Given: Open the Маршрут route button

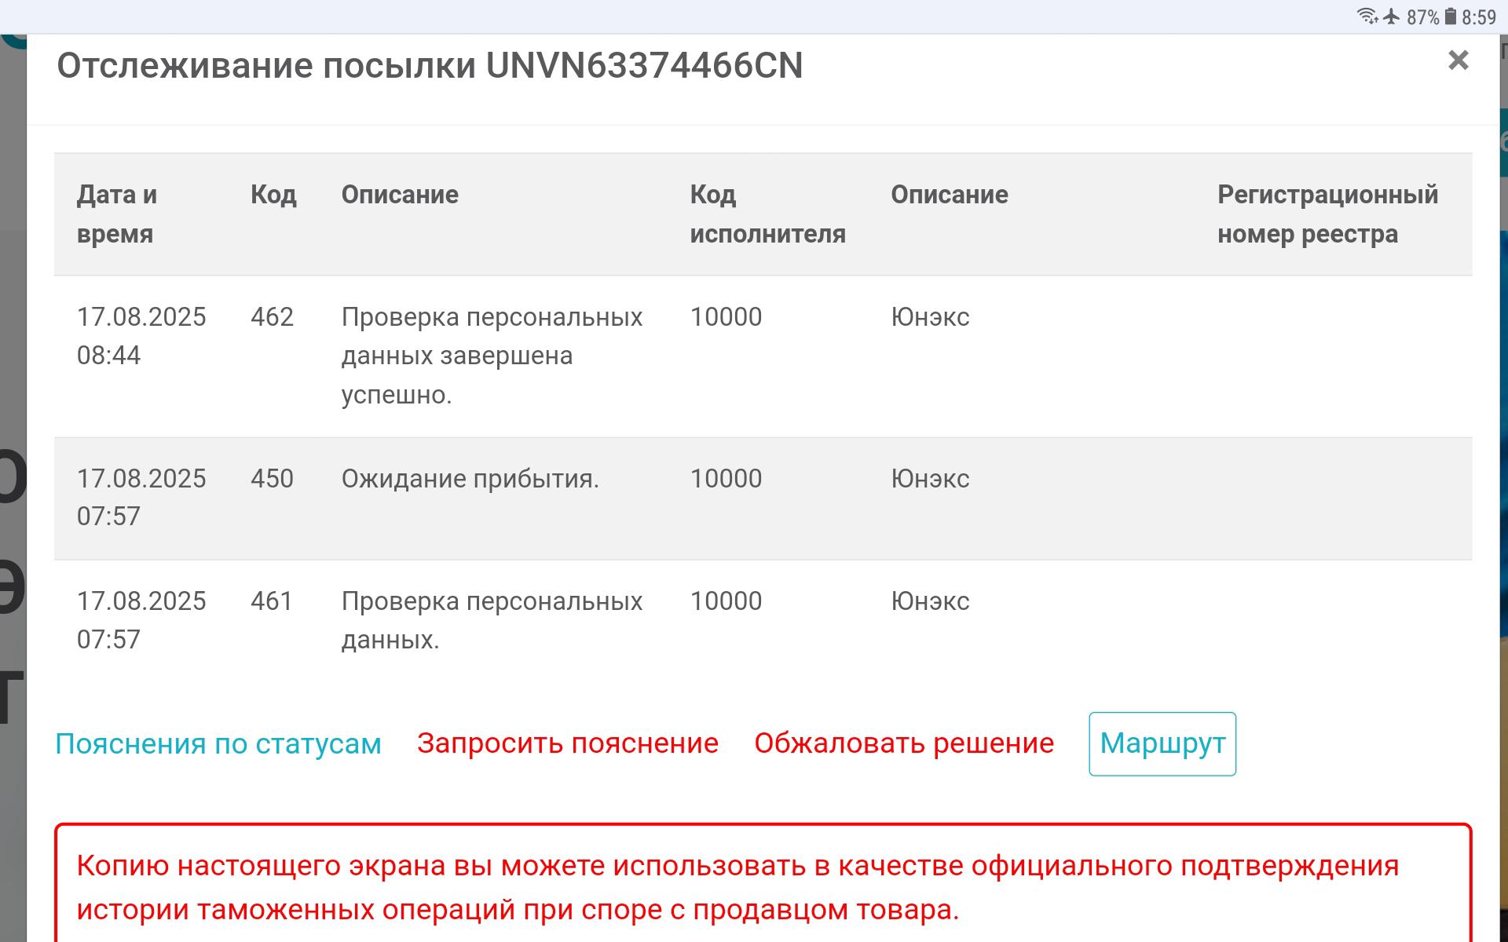Looking at the screenshot, I should pyautogui.click(x=1162, y=743).
